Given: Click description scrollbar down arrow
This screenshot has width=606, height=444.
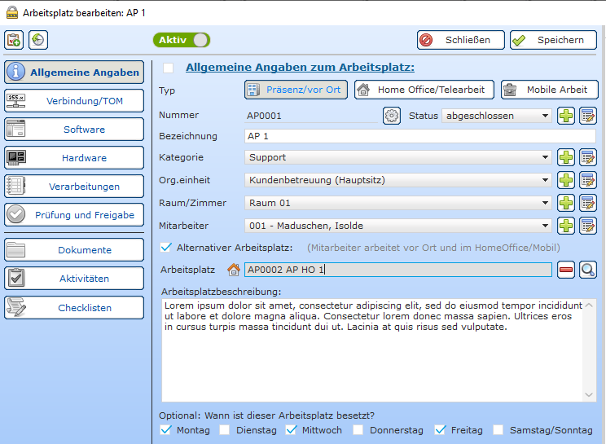Looking at the screenshot, I should point(589,395).
